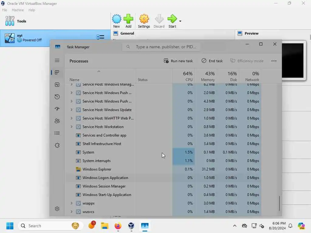This screenshot has height=233, width=311.
Task: Expand the wusvcs process group
Action: [x=71, y=211]
